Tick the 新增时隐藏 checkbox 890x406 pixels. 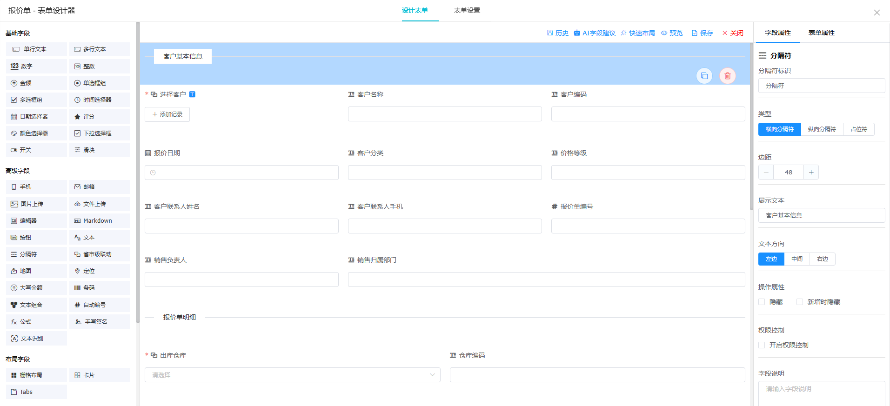(800, 302)
